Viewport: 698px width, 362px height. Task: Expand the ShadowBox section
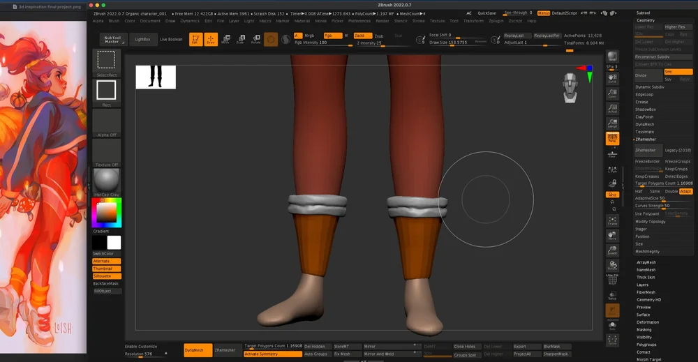(x=646, y=110)
